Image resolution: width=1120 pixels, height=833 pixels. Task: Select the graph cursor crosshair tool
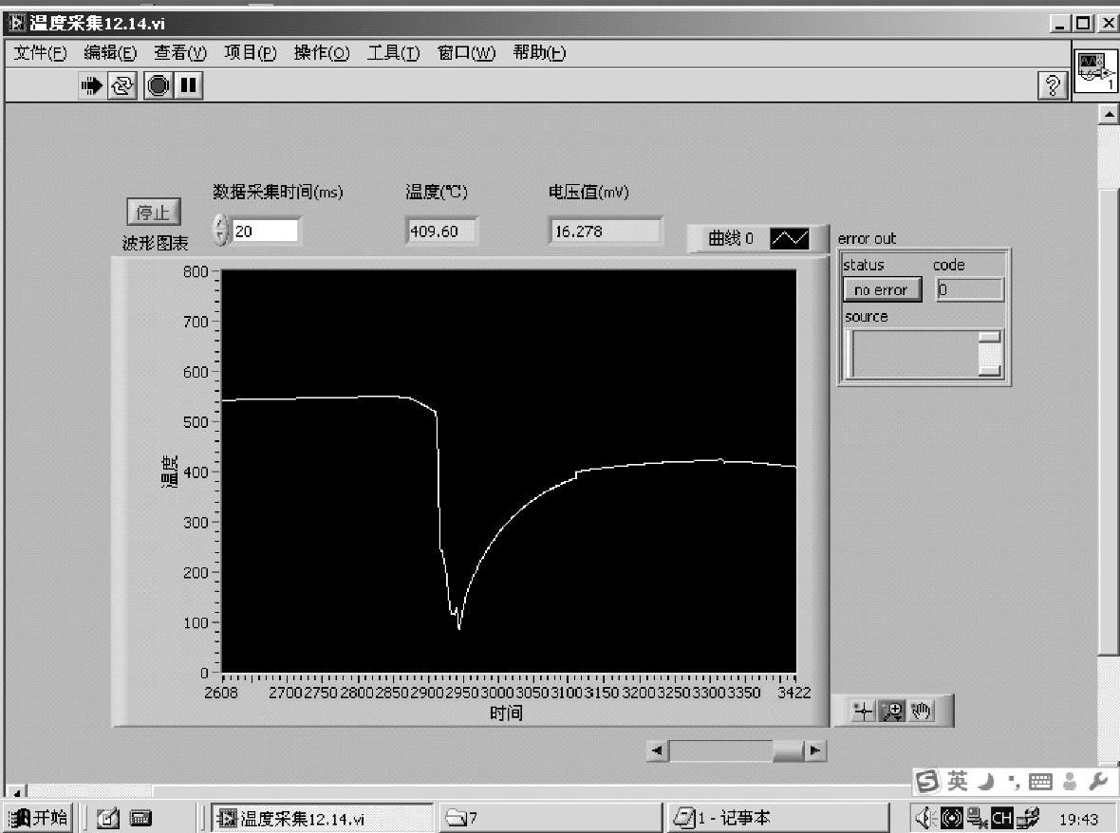[863, 711]
